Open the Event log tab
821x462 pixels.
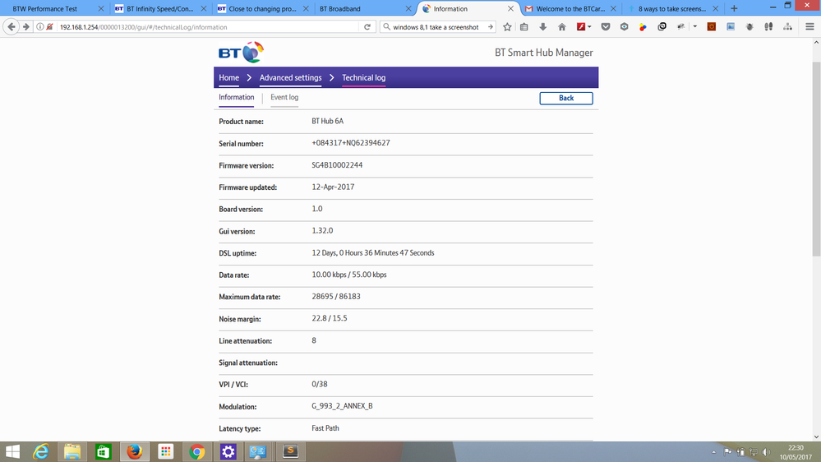[x=284, y=98]
